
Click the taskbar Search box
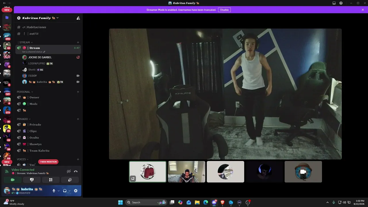coord(146,202)
